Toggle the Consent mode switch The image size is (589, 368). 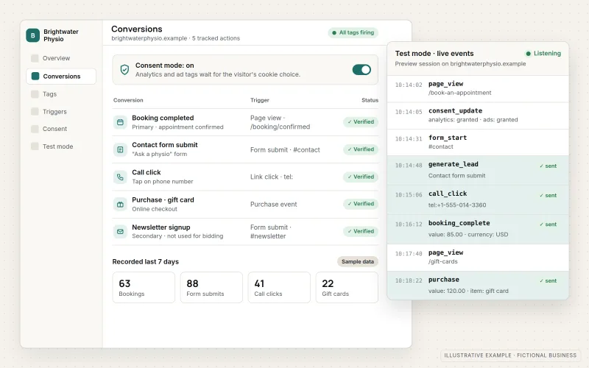(361, 69)
